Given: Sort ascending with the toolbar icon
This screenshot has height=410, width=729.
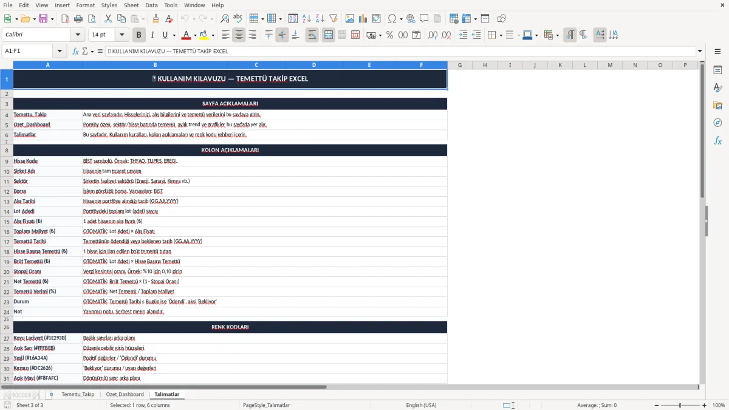Looking at the screenshot, I should point(307,19).
